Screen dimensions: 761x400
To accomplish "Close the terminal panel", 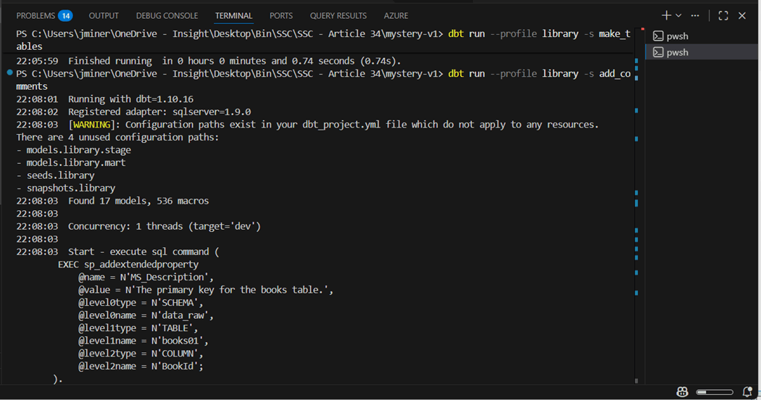I will [x=742, y=15].
